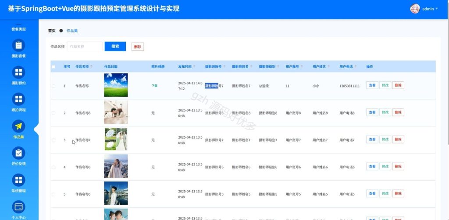Check the 作品名称5 row checkbox
Screen dimensions: 449x220
53,194
